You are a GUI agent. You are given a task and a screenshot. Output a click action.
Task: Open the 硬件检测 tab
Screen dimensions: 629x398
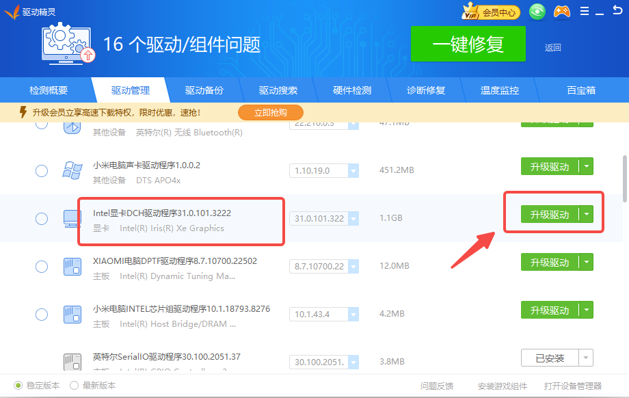click(x=352, y=90)
